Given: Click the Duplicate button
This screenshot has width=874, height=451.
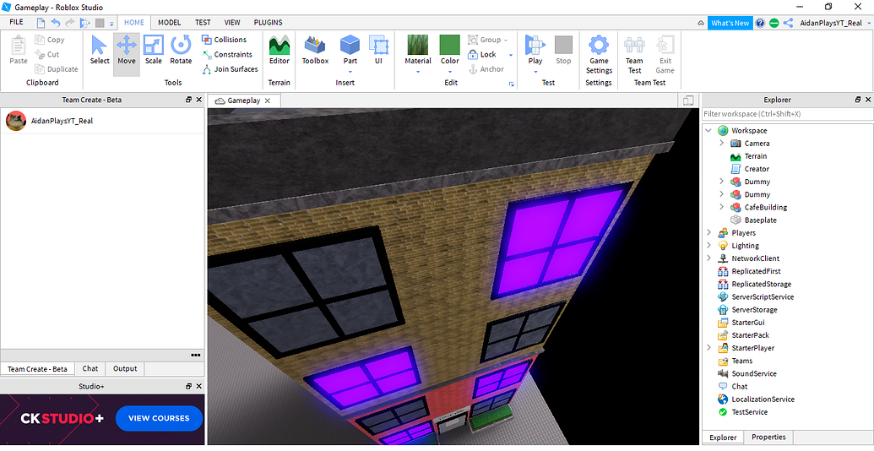Looking at the screenshot, I should point(57,69).
